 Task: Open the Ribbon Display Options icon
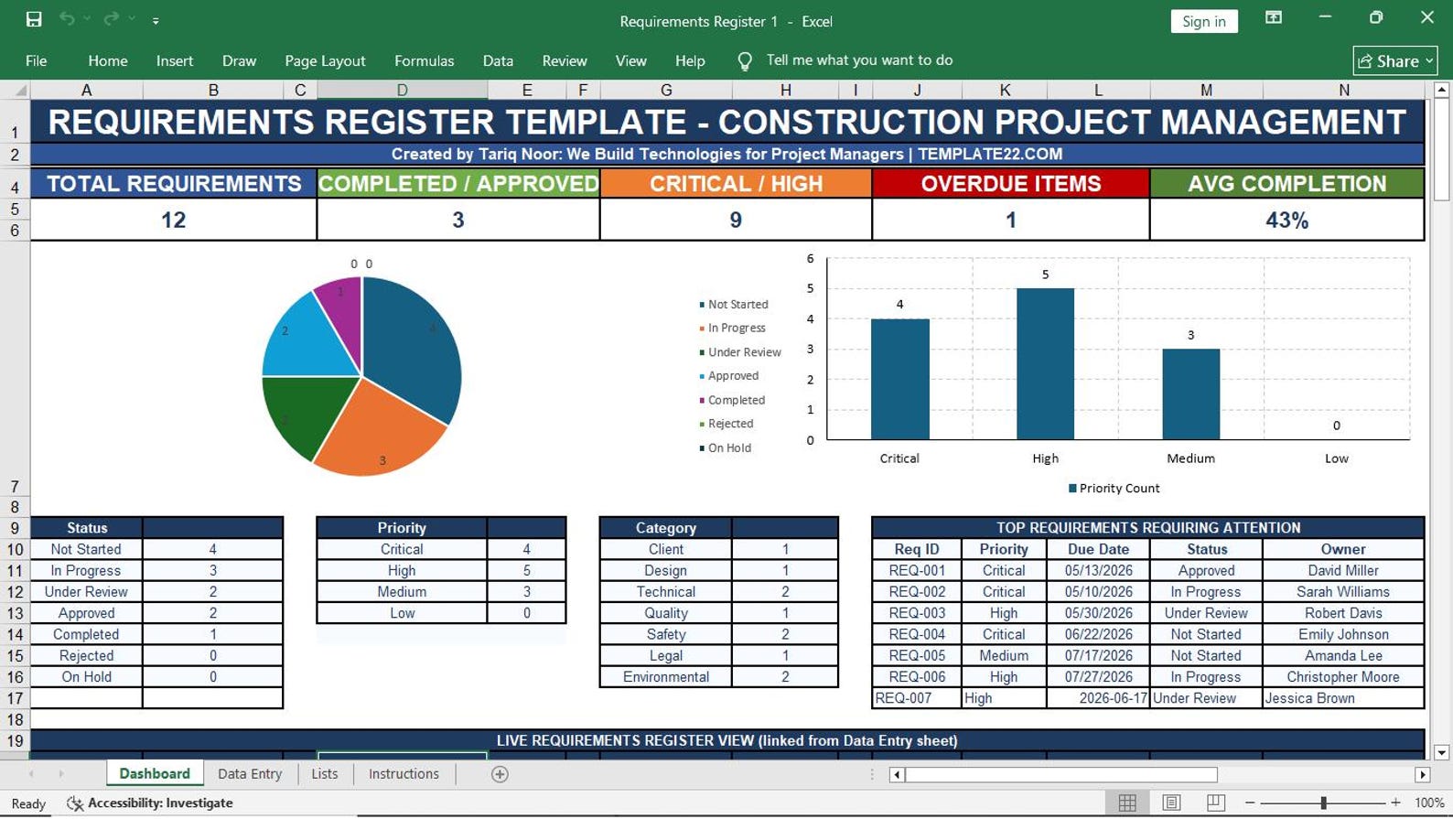(x=1273, y=17)
